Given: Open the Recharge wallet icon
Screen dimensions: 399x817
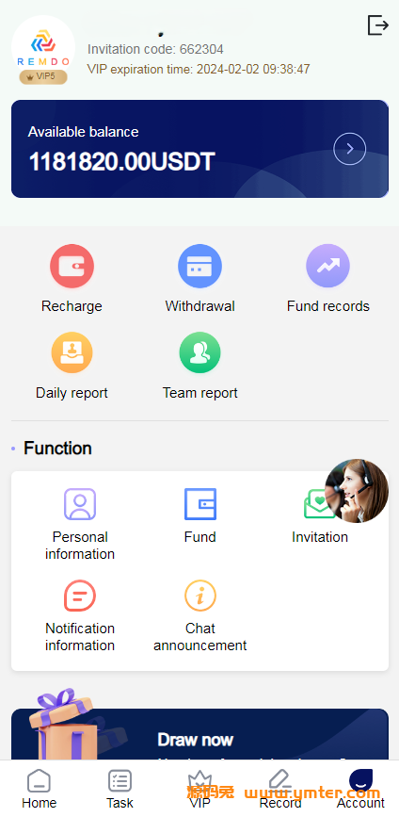Looking at the screenshot, I should 72,267.
